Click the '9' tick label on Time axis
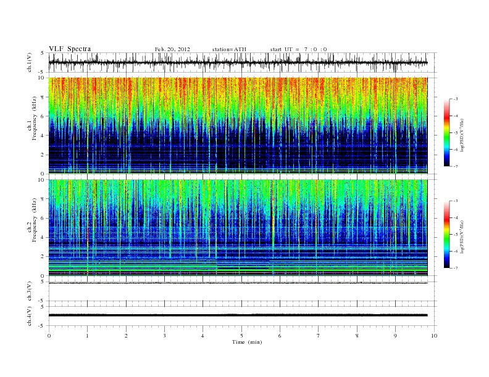This screenshot has width=489, height=377. 395,336
